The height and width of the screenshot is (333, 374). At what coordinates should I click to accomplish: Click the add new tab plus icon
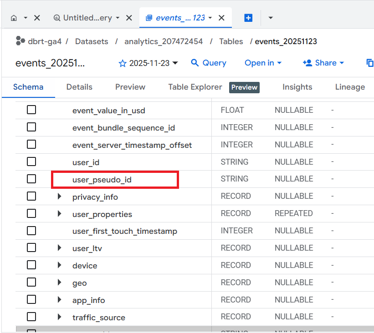coord(248,18)
